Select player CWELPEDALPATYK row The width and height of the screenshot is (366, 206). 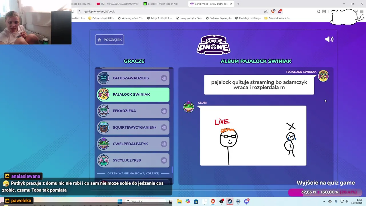pos(133,144)
